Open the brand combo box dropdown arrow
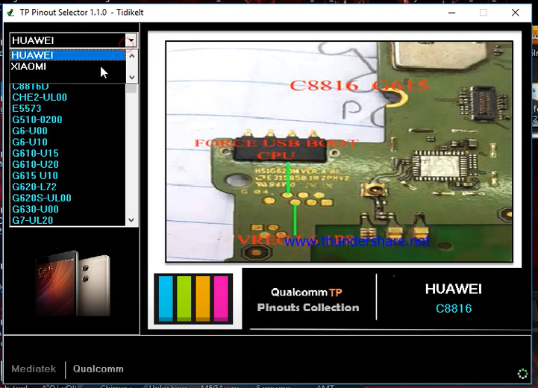The width and height of the screenshot is (538, 388). click(x=131, y=40)
